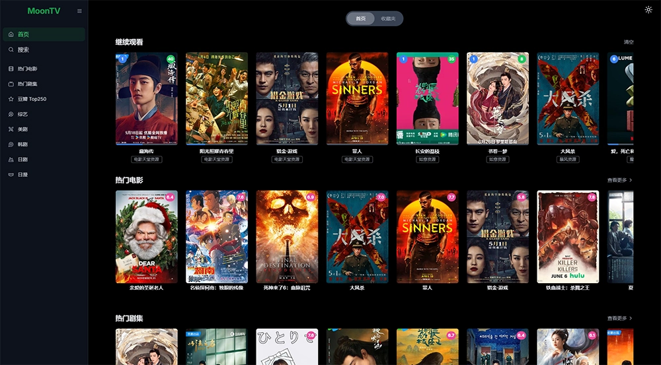Image resolution: width=661 pixels, height=365 pixels.
Task: Click 如意资源 tag under 书卷一梦
Action: point(498,160)
